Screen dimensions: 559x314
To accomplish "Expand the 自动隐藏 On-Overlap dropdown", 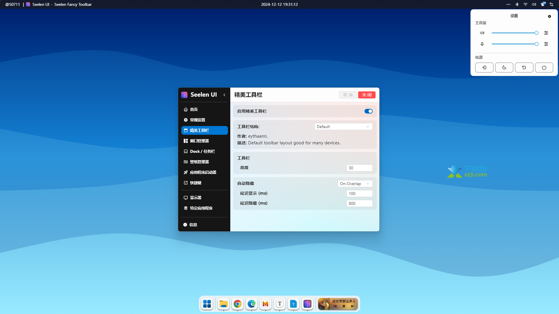I will 355,184.
